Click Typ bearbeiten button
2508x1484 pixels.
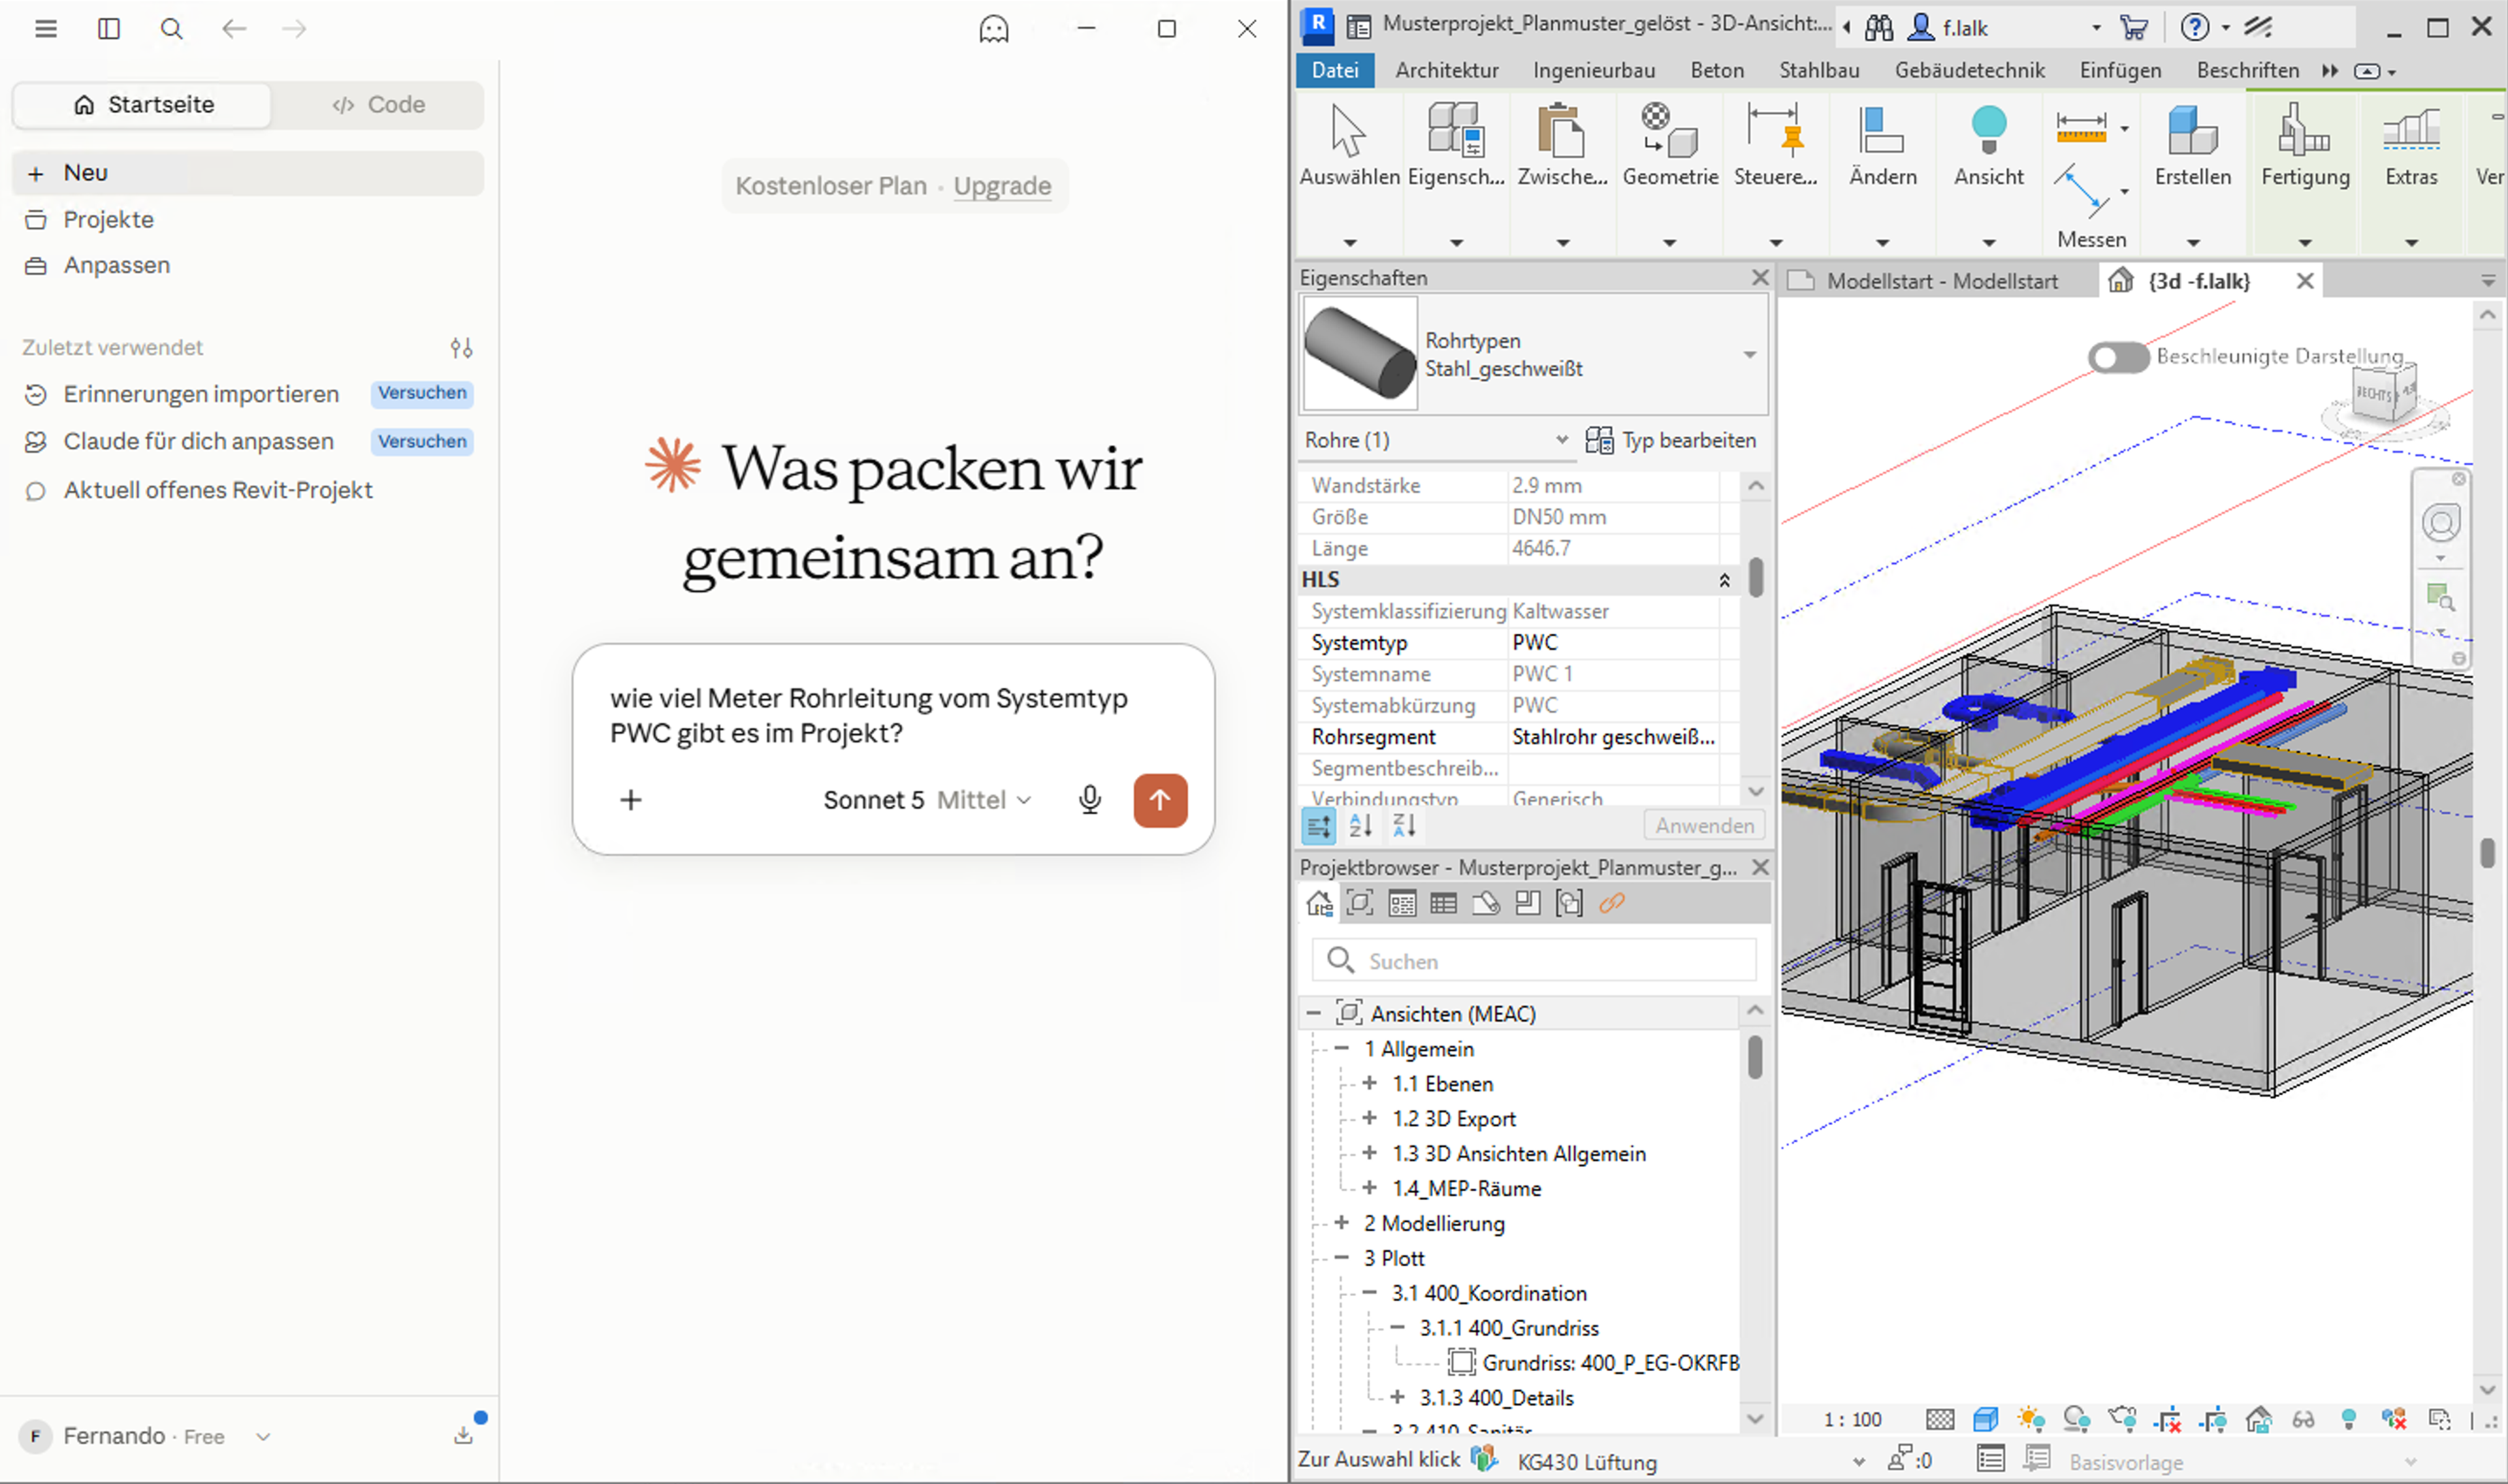coord(1669,440)
